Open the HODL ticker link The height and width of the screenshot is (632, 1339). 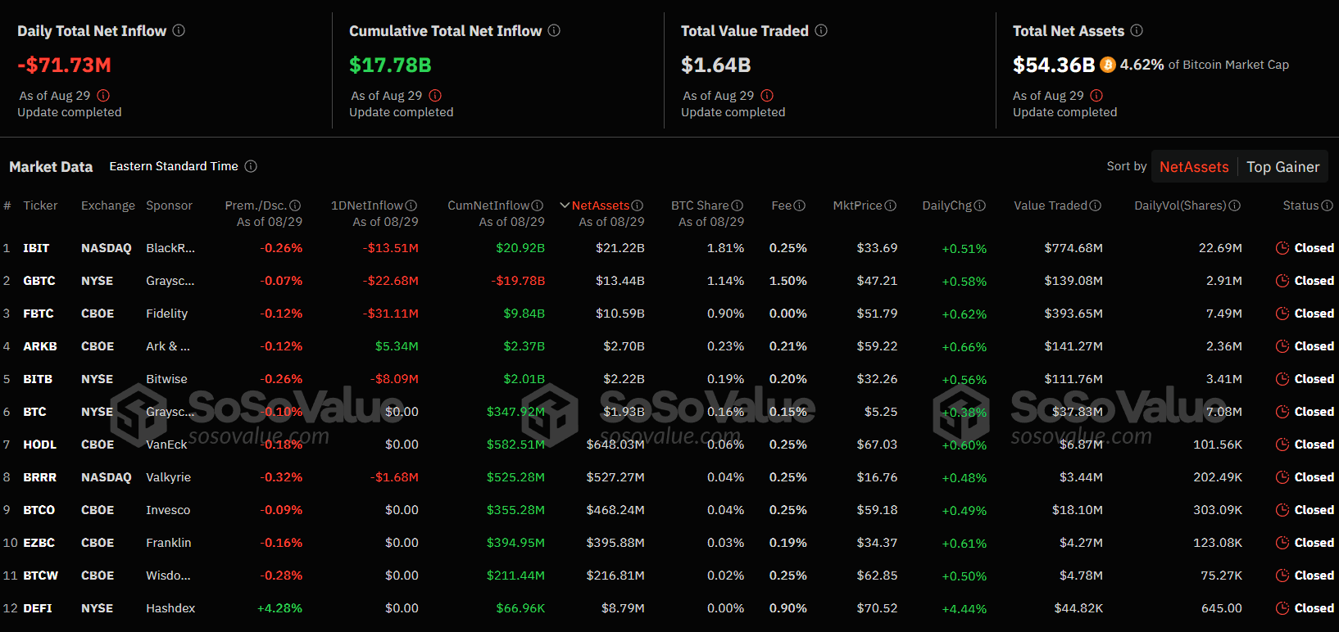point(40,445)
